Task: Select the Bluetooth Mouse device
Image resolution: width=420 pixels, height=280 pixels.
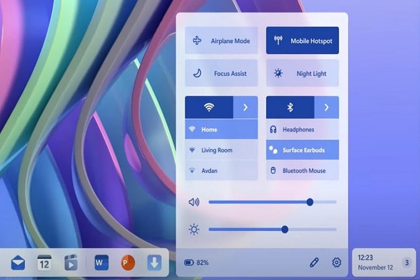Action: click(302, 170)
